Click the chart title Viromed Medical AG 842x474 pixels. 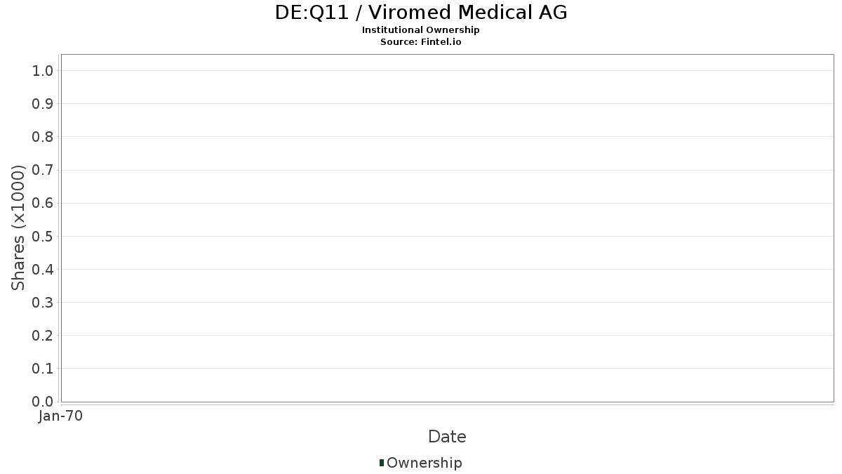tap(421, 13)
